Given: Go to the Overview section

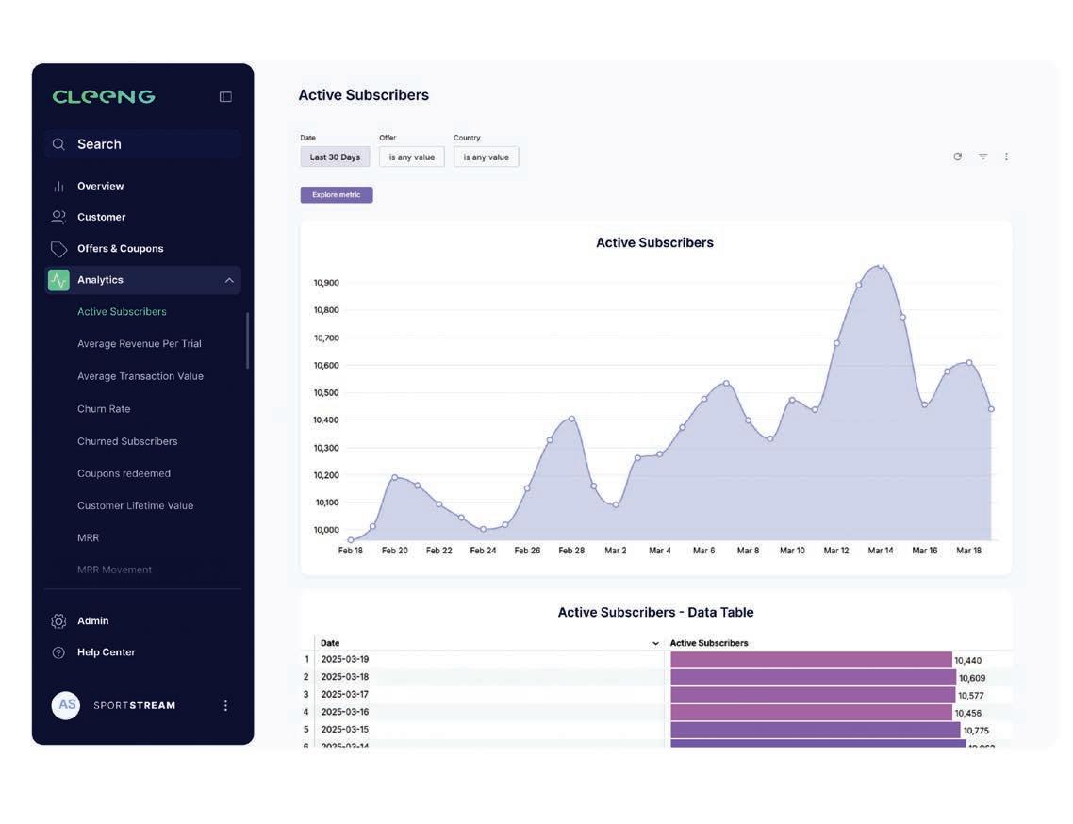Looking at the screenshot, I should click(101, 186).
